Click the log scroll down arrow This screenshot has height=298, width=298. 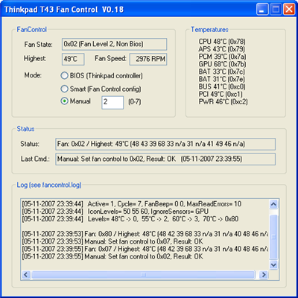point(273,264)
